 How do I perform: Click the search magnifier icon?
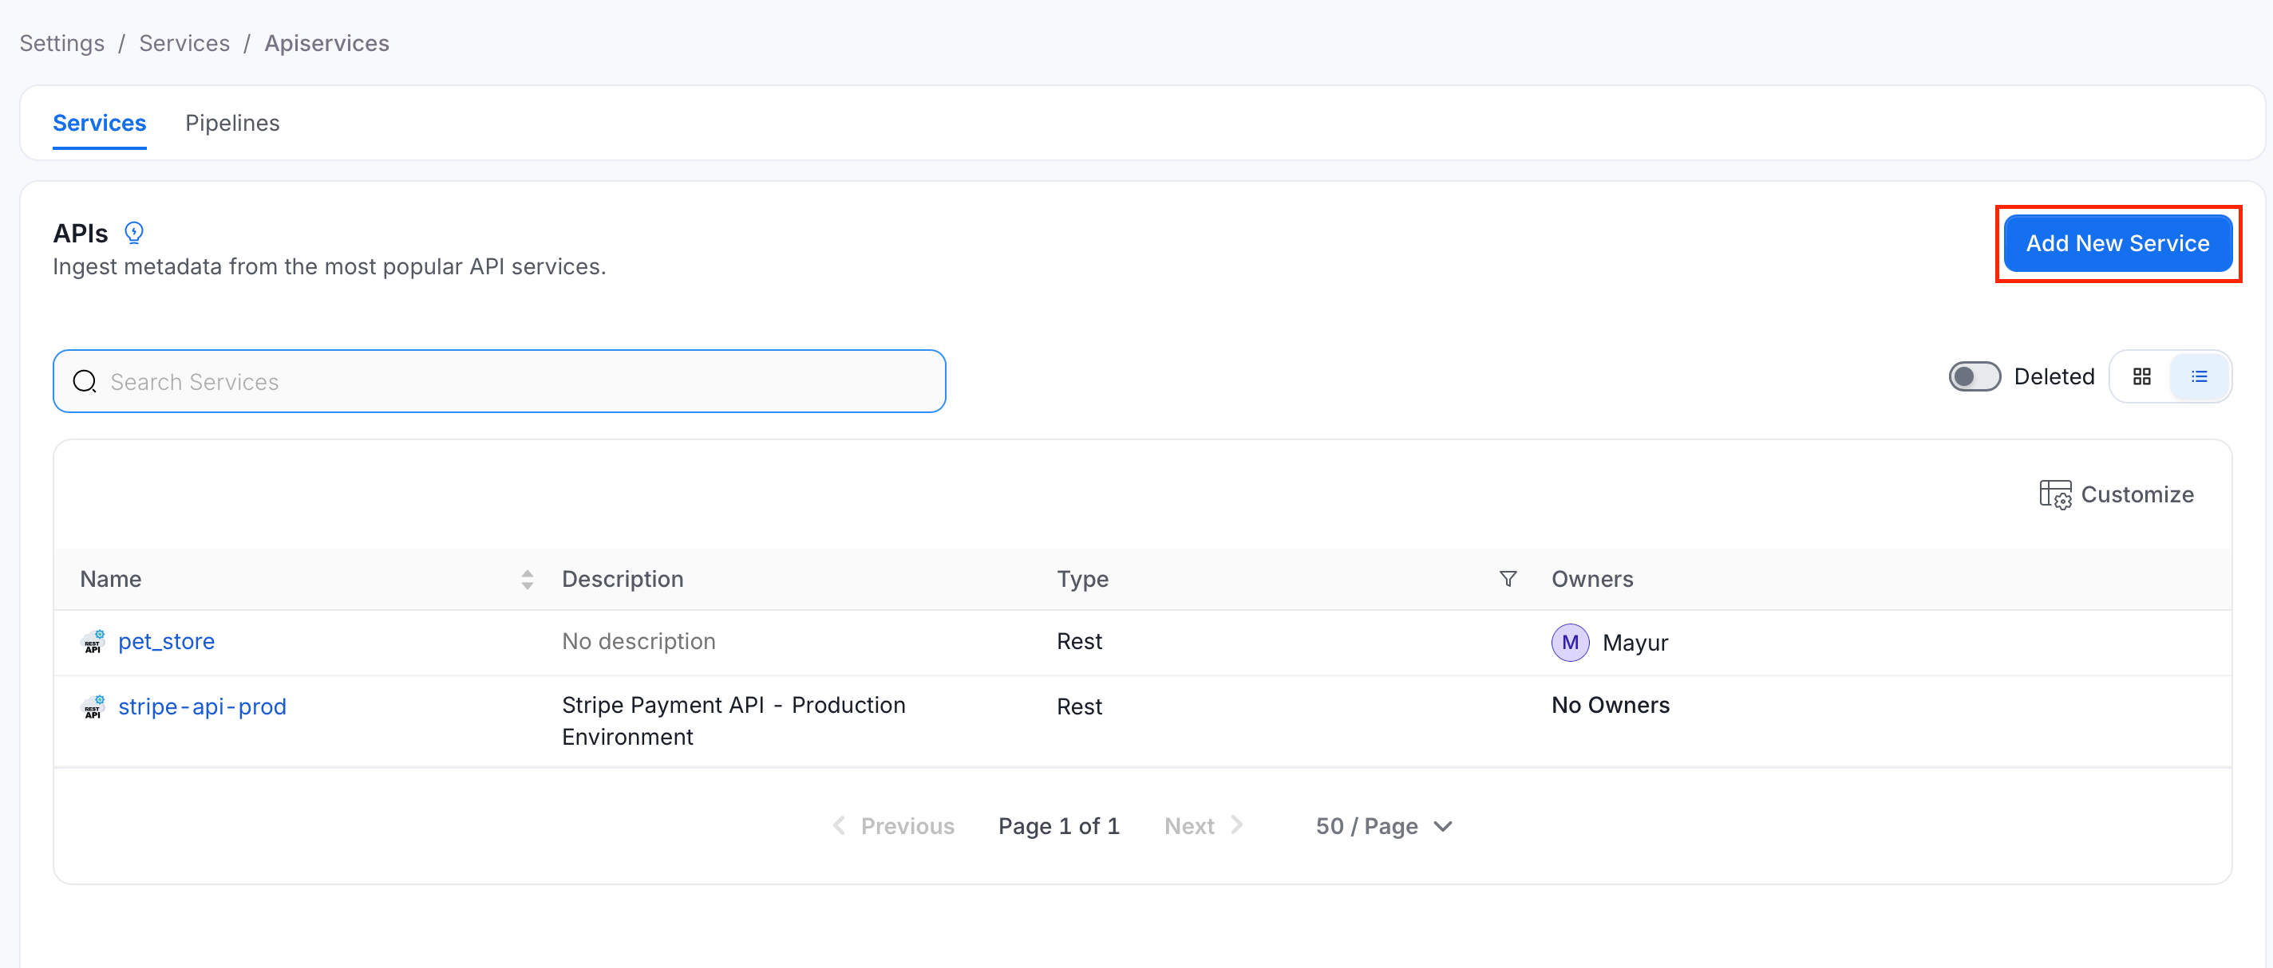(x=85, y=381)
